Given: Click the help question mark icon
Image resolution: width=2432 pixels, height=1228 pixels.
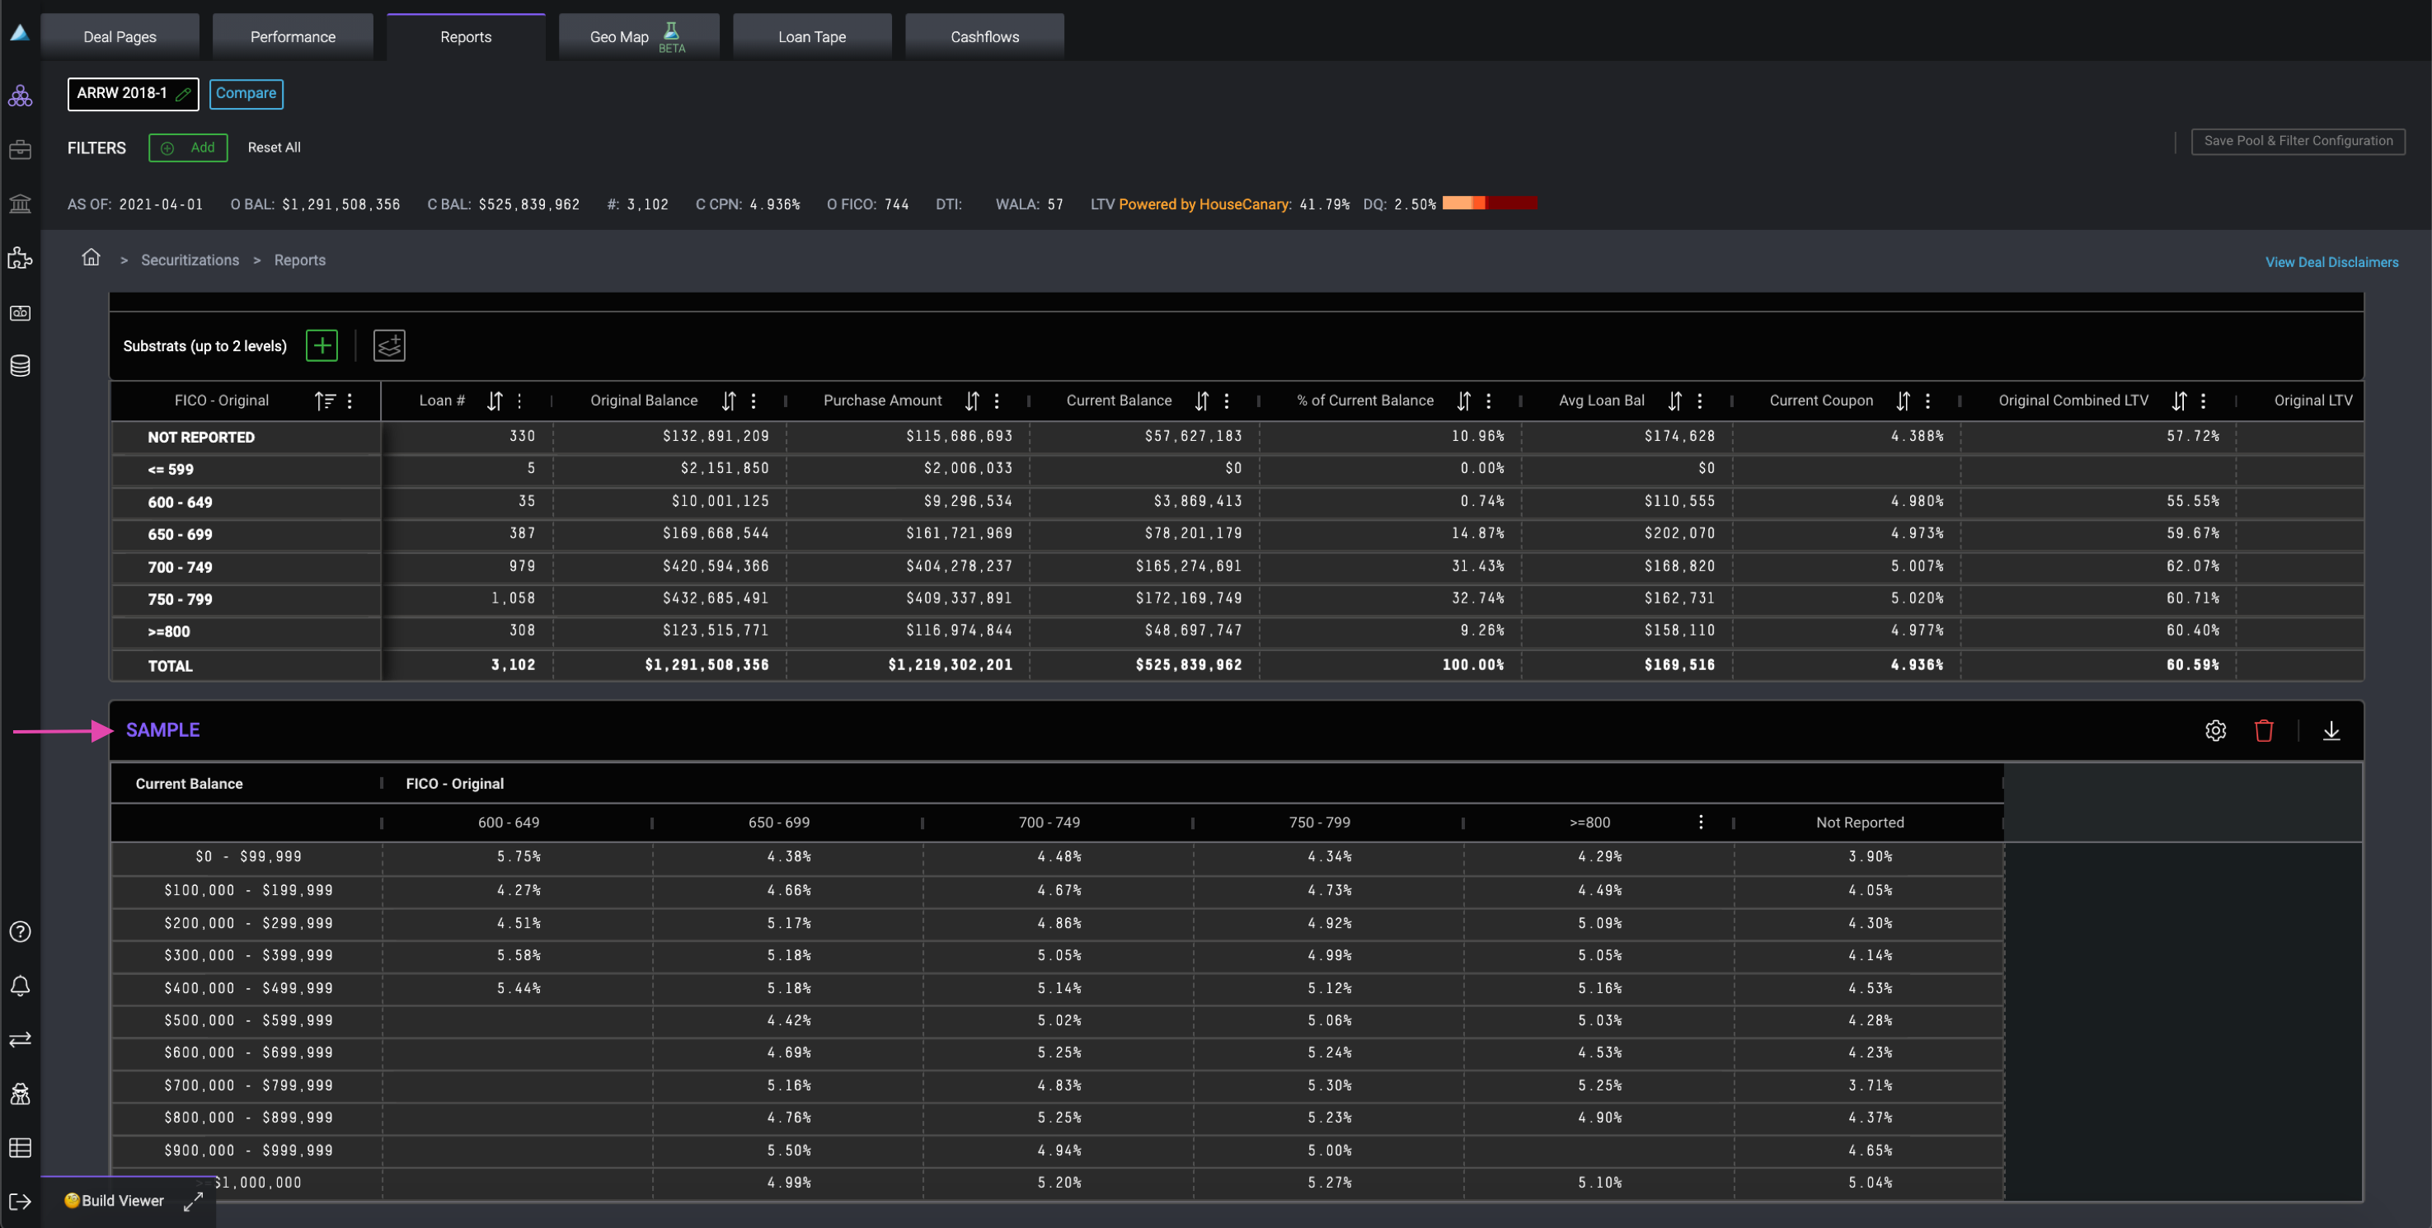Looking at the screenshot, I should click(20, 931).
